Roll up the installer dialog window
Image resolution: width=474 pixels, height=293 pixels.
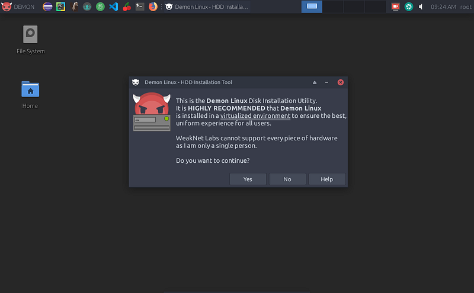click(x=315, y=82)
